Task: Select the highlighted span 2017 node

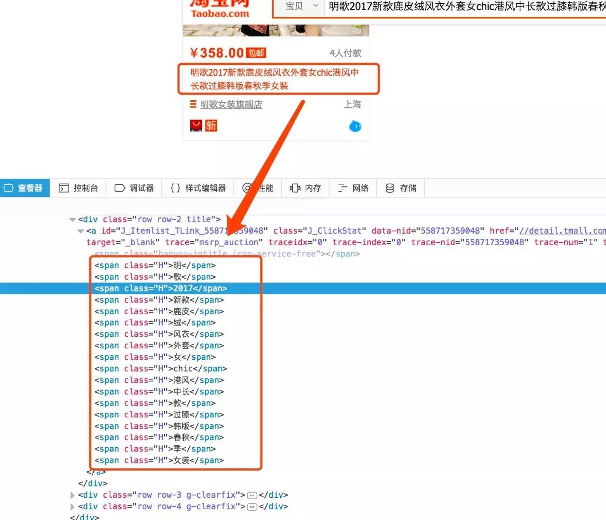Action: click(x=160, y=288)
